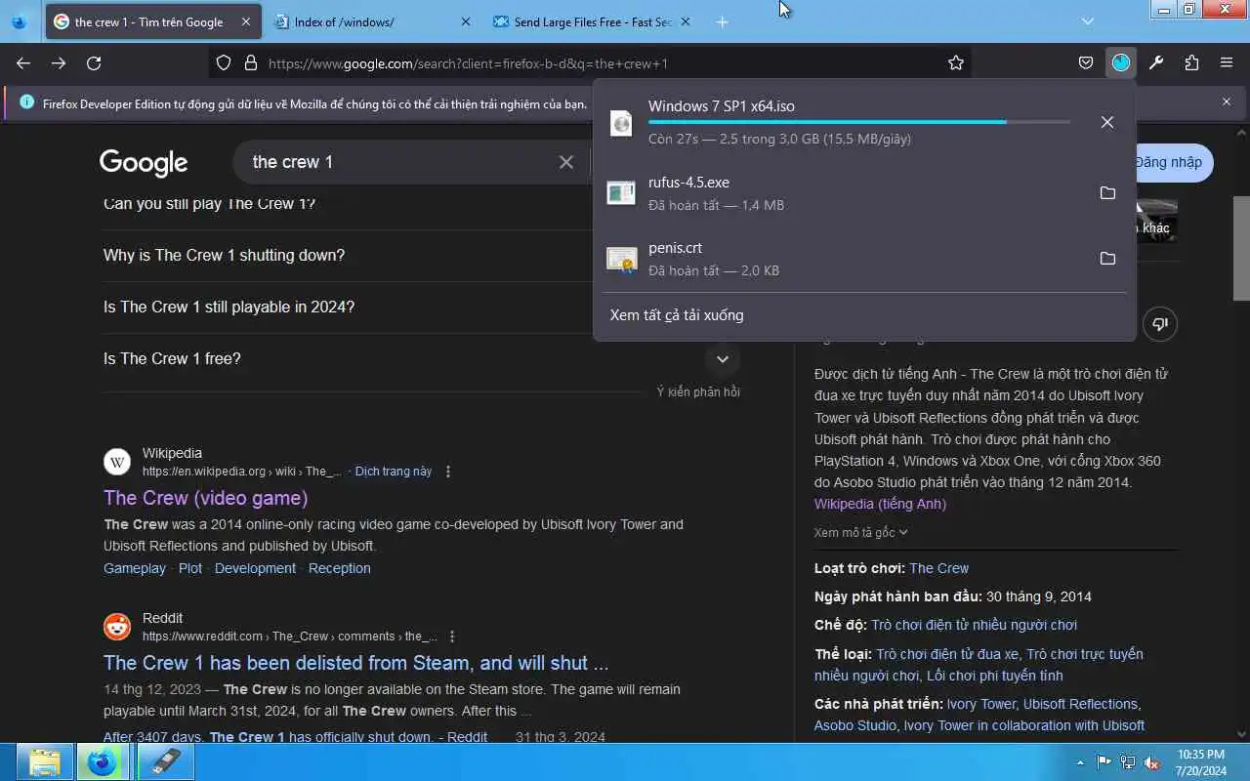Reload the current page
Viewport: 1250px width, 781px height.
coord(94,62)
